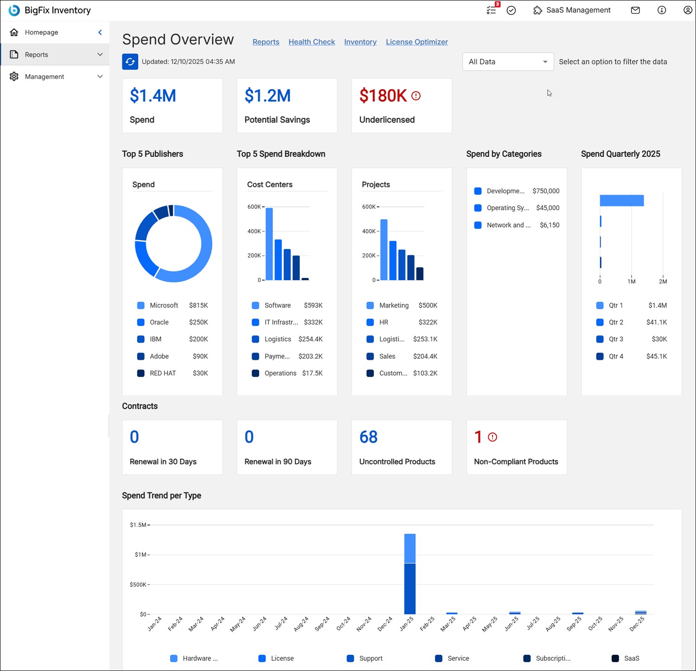This screenshot has width=696, height=671.
Task: Click the Jan-25 bar in Spend Trend chart
Action: (410, 574)
